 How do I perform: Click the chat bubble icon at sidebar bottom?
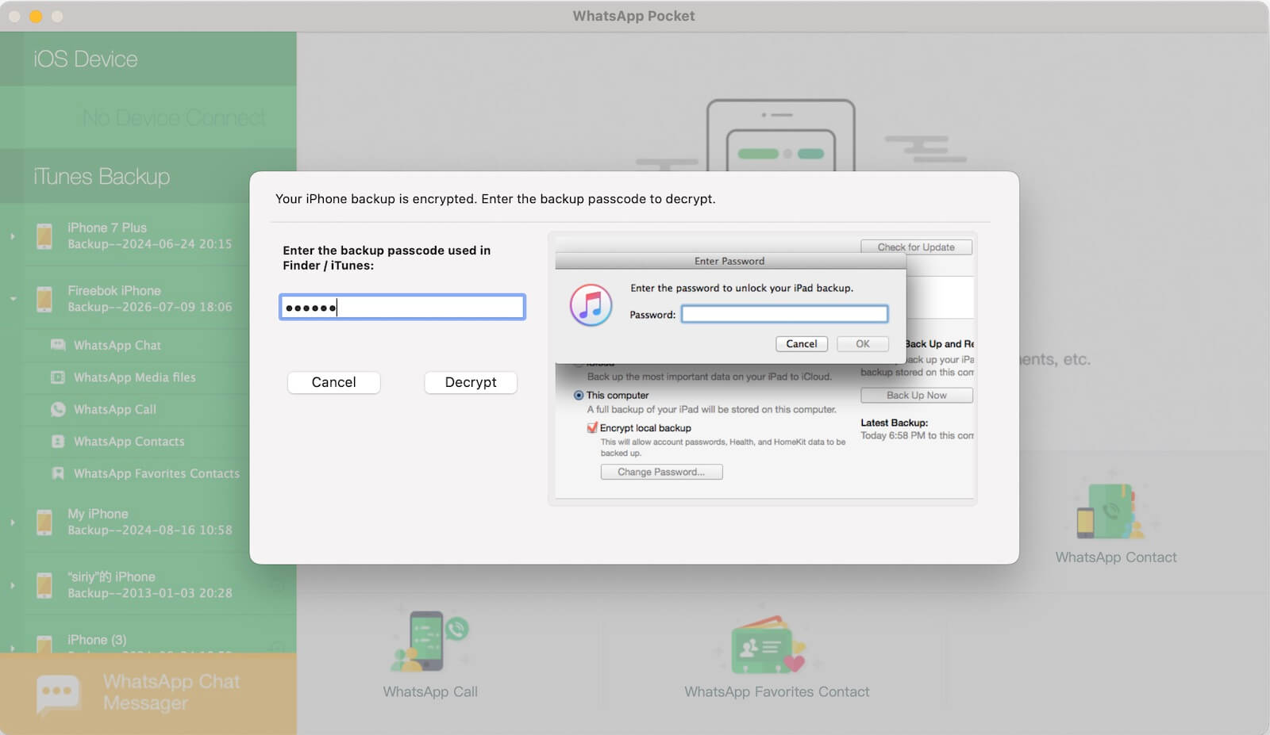tap(58, 694)
